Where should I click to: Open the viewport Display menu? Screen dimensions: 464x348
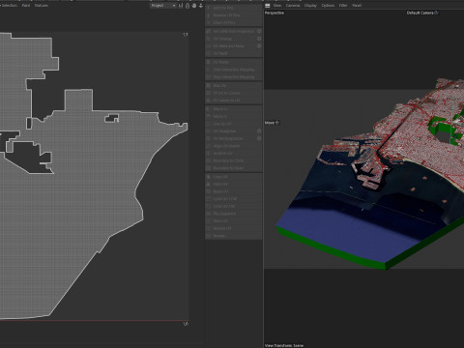click(x=310, y=6)
